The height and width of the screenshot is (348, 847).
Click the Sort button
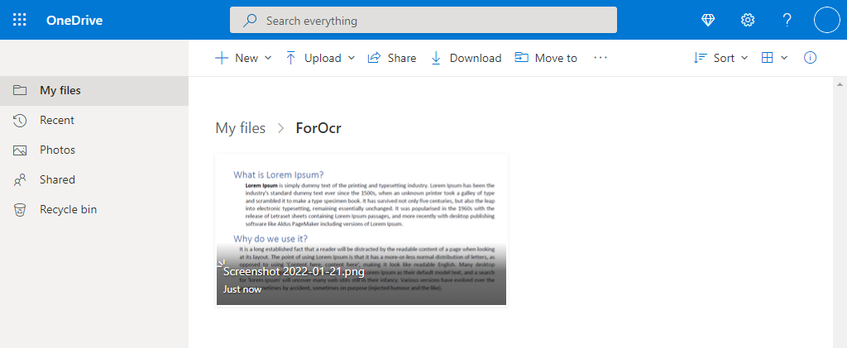(714, 58)
